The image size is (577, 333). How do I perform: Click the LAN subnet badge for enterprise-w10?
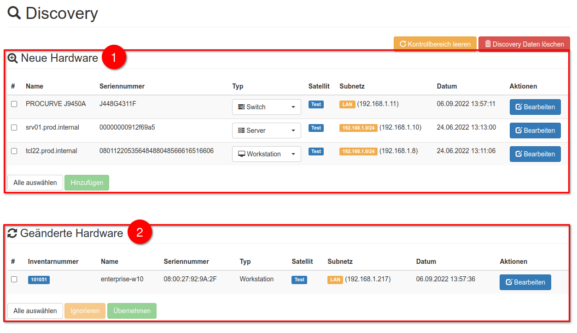pyautogui.click(x=335, y=279)
